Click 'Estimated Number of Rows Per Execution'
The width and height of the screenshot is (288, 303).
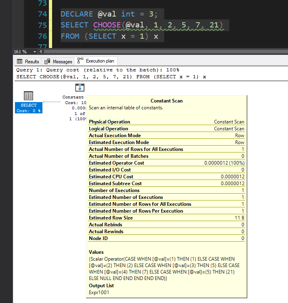(x=166, y=211)
